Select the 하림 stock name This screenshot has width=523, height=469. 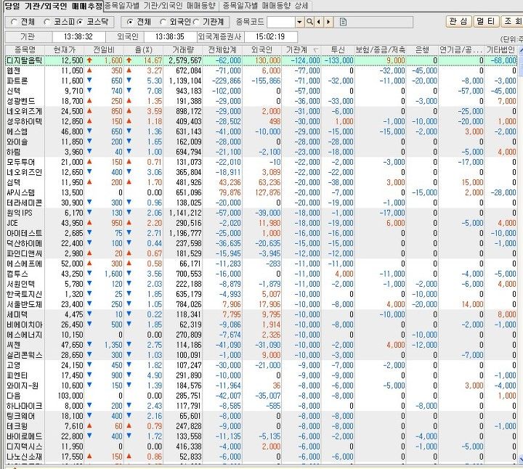[14, 152]
